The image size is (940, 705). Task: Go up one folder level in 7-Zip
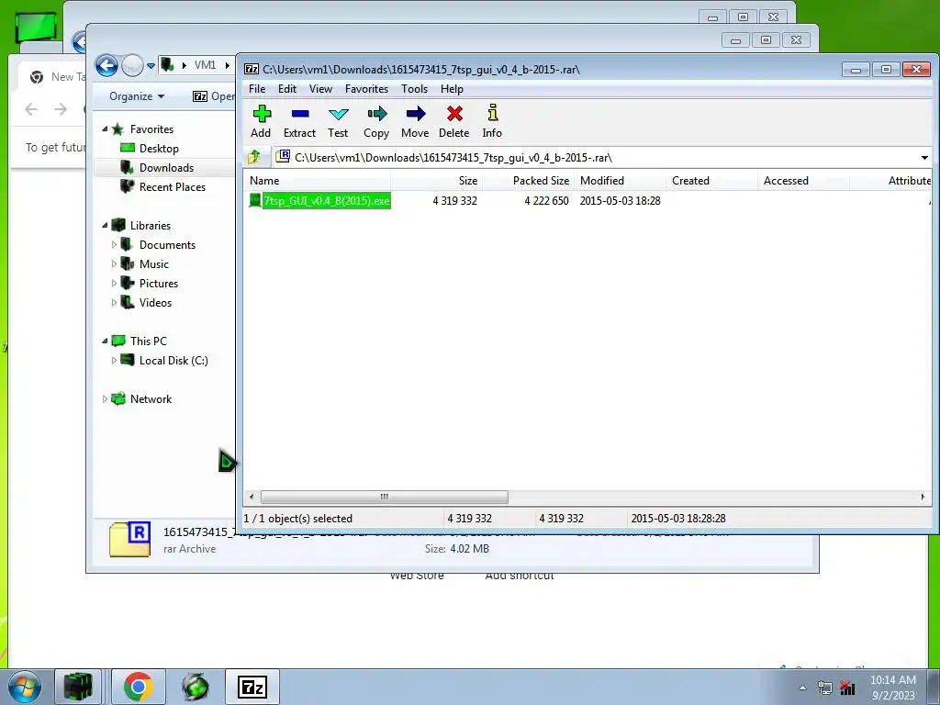[254, 157]
